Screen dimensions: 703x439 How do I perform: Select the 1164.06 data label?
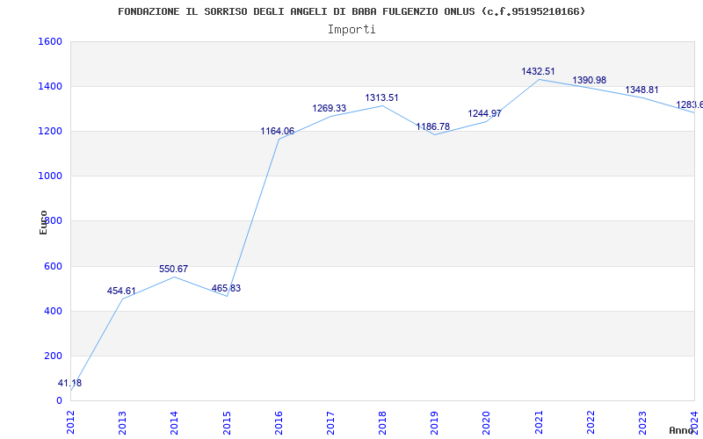[x=278, y=132]
